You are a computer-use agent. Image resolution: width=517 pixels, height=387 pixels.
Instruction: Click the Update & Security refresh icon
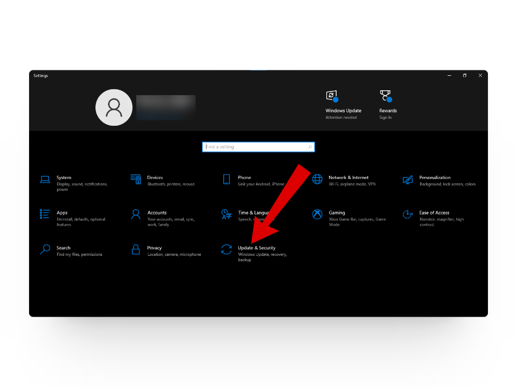click(227, 249)
